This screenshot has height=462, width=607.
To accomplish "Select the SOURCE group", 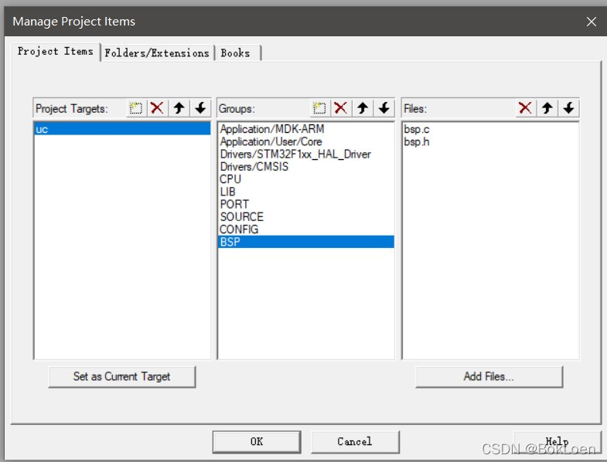I will (x=306, y=216).
